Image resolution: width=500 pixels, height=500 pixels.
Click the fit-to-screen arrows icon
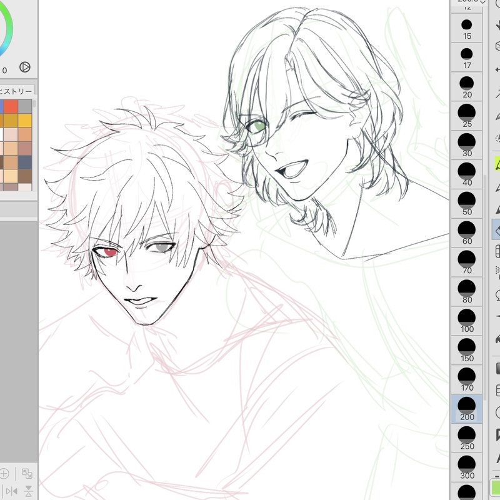[x=27, y=474]
